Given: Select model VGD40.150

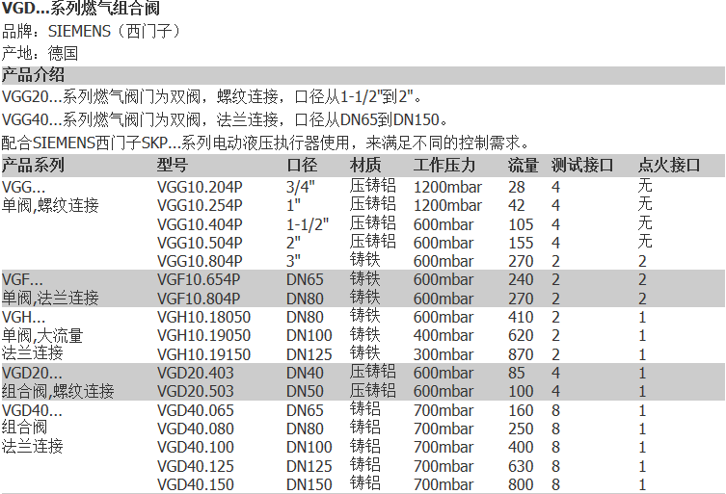Looking at the screenshot, I should [196, 485].
